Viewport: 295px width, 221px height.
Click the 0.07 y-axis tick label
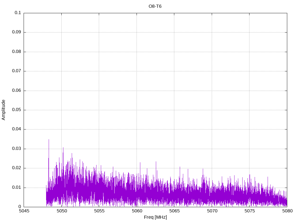(17, 71)
